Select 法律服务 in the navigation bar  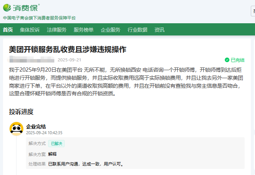pos(57,30)
